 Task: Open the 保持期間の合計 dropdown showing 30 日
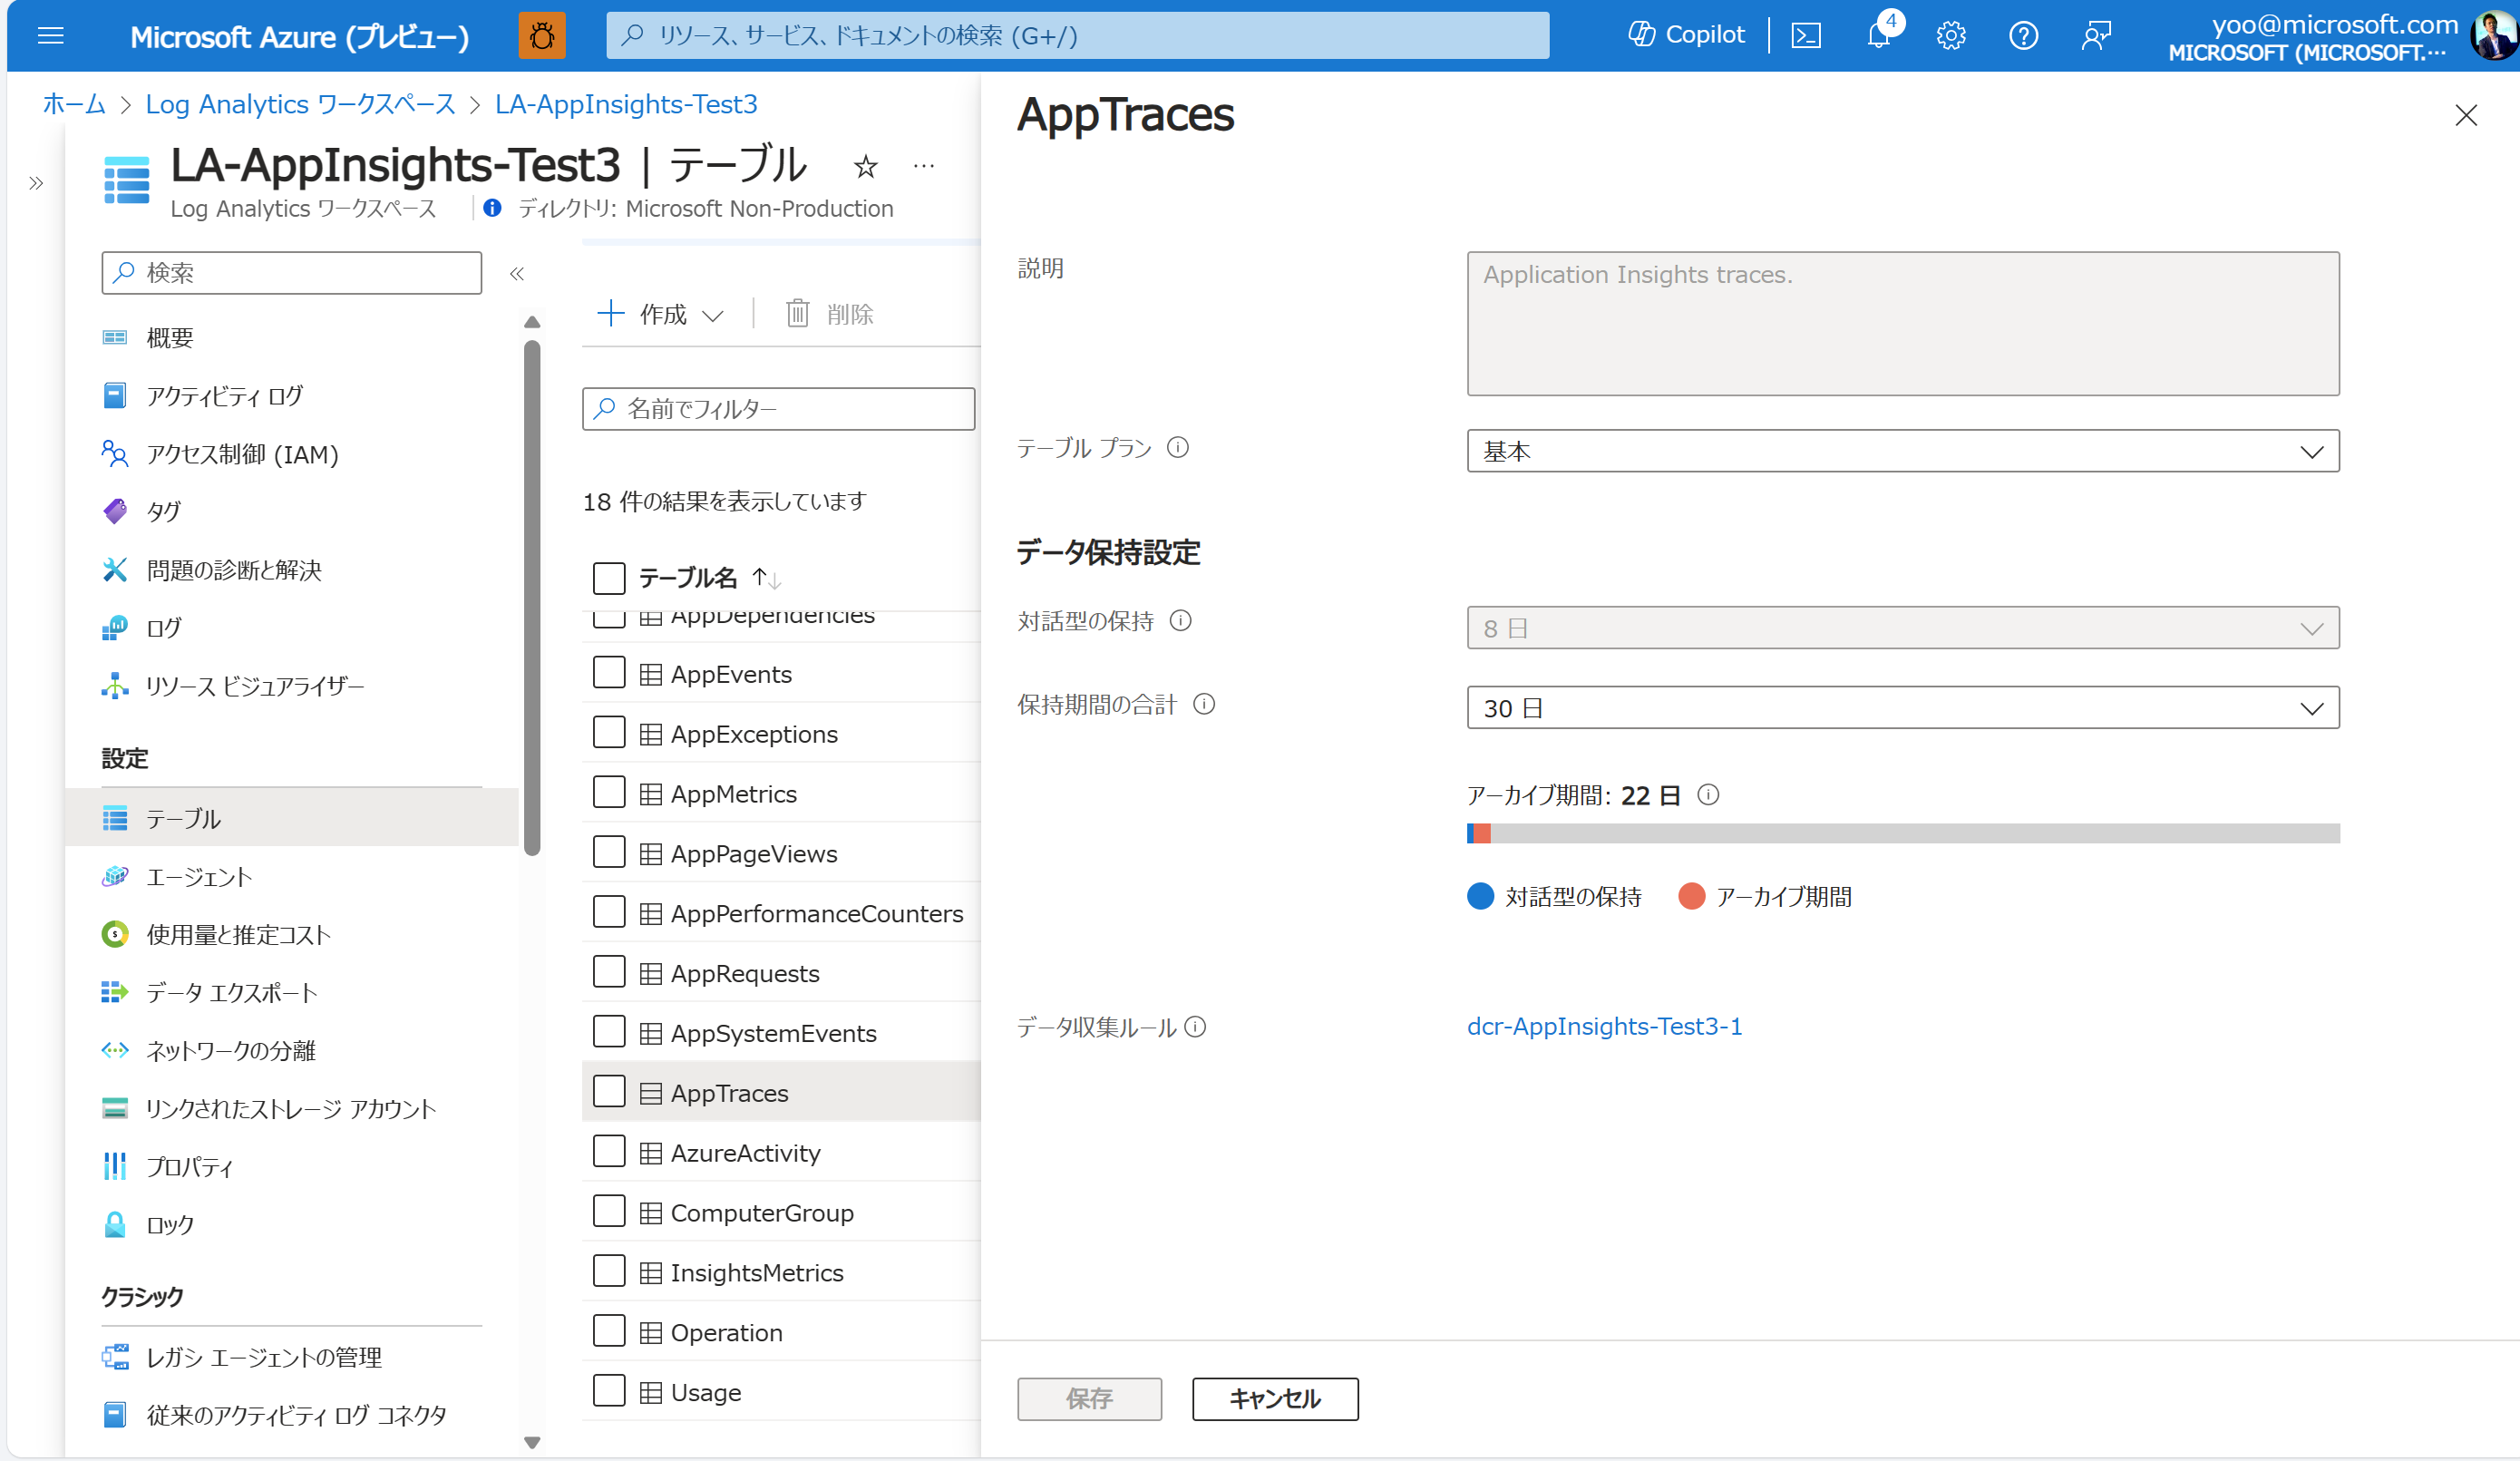click(1901, 708)
